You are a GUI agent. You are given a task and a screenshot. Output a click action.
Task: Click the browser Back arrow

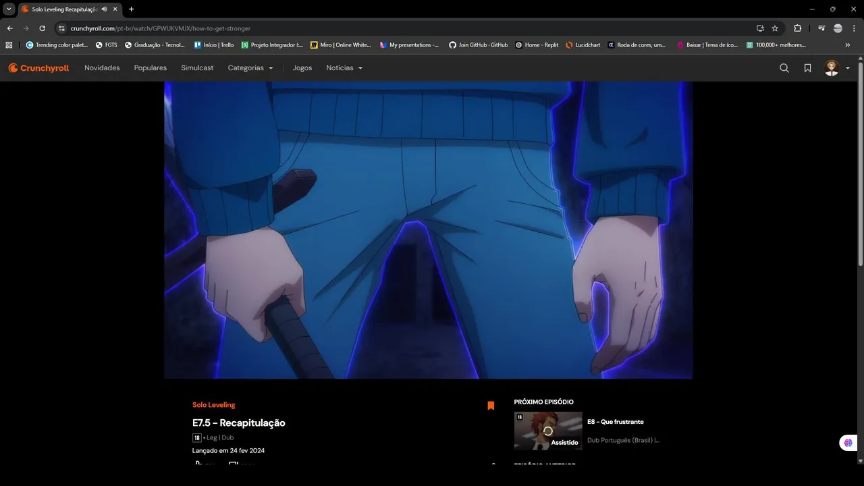click(x=10, y=28)
